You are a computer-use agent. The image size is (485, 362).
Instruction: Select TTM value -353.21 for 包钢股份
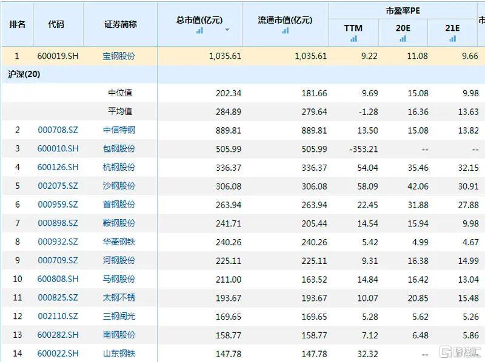click(x=363, y=149)
